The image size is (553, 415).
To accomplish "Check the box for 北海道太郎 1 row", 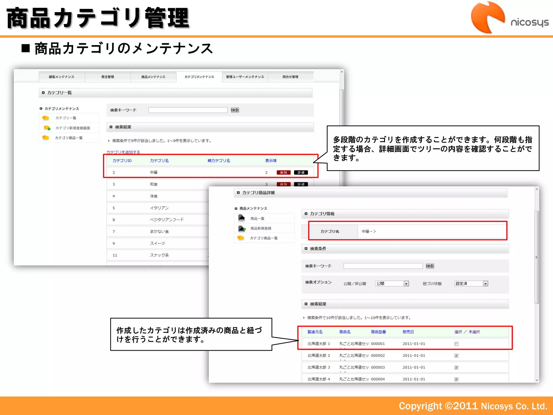I will 456,344.
